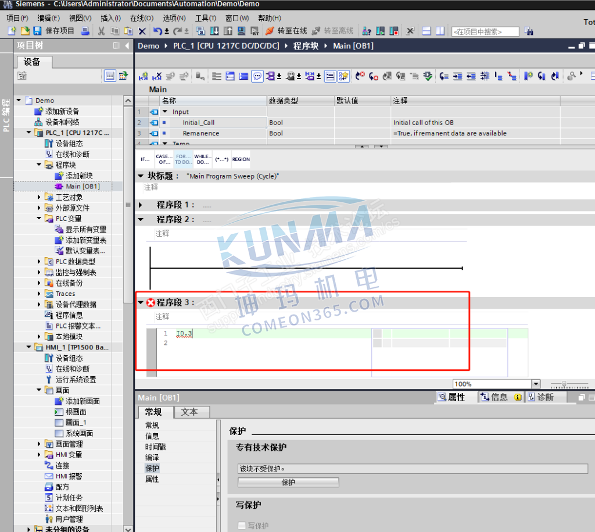Delete network icon in editor toolbar

click(157, 76)
